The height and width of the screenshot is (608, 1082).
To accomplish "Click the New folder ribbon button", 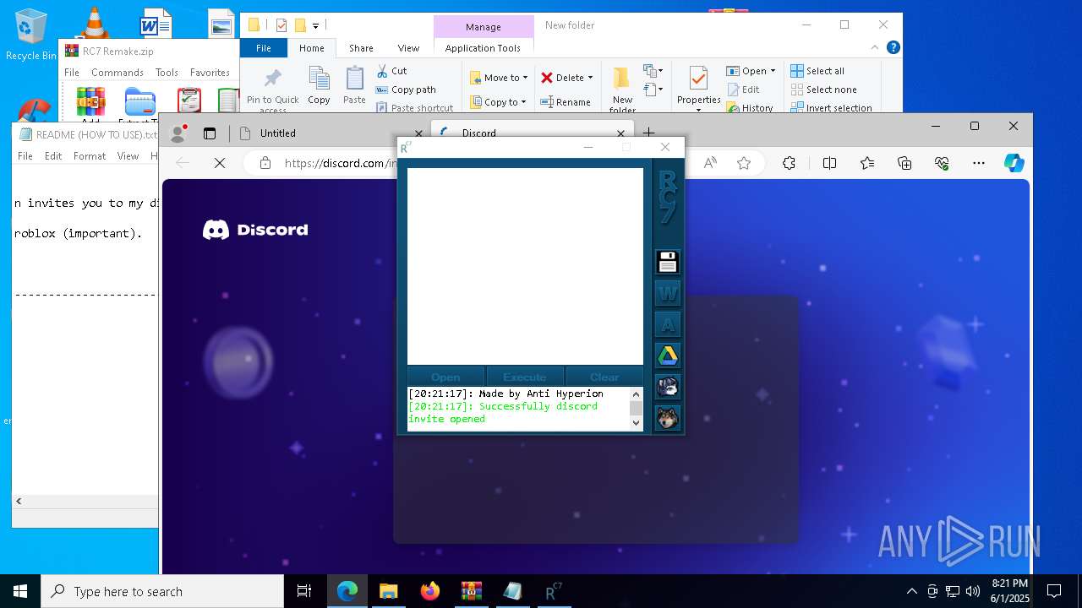I will coord(622,90).
